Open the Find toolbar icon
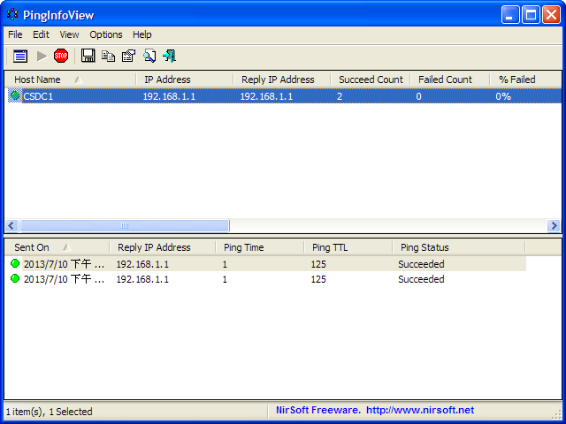The width and height of the screenshot is (566, 424). 149,56
